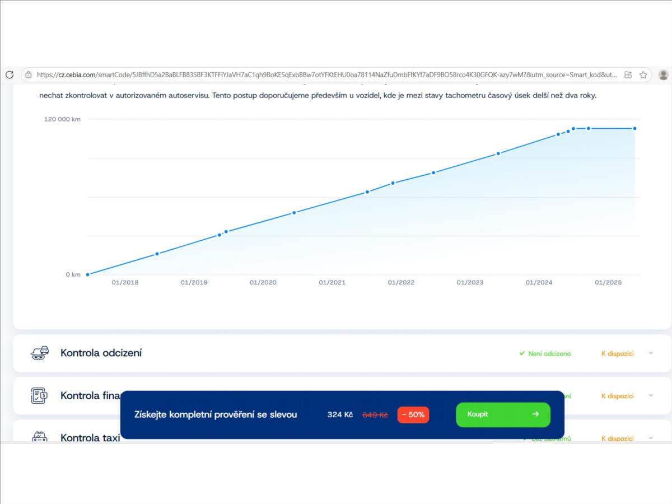This screenshot has width=672, height=504.
Task: Click the 01/2020 axis label
Action: [x=263, y=282]
